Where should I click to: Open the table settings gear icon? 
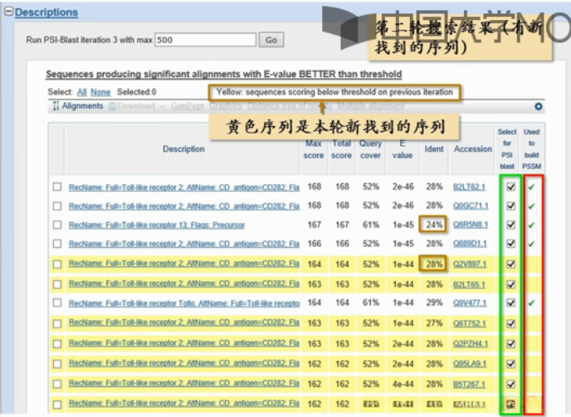pos(539,106)
